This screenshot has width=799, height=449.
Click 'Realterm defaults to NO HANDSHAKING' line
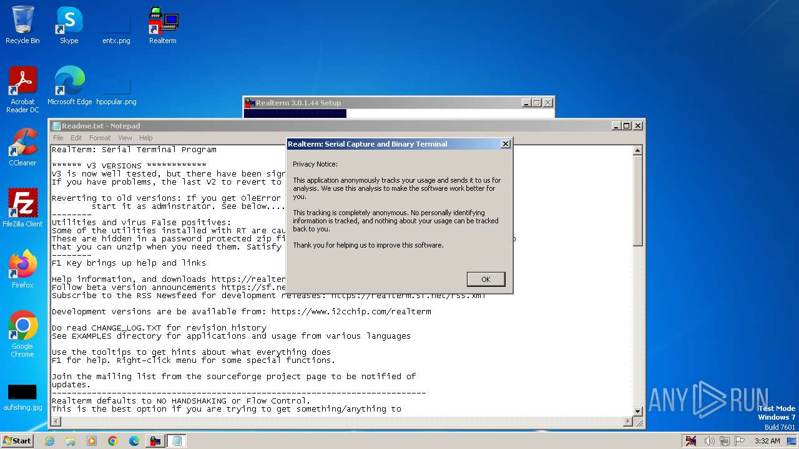(x=181, y=401)
